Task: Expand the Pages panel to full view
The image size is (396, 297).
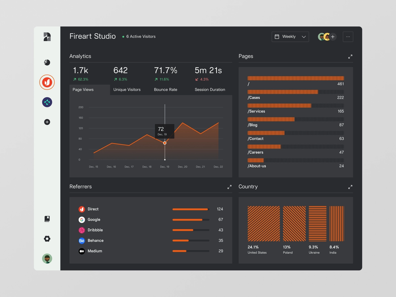Action: [x=350, y=56]
